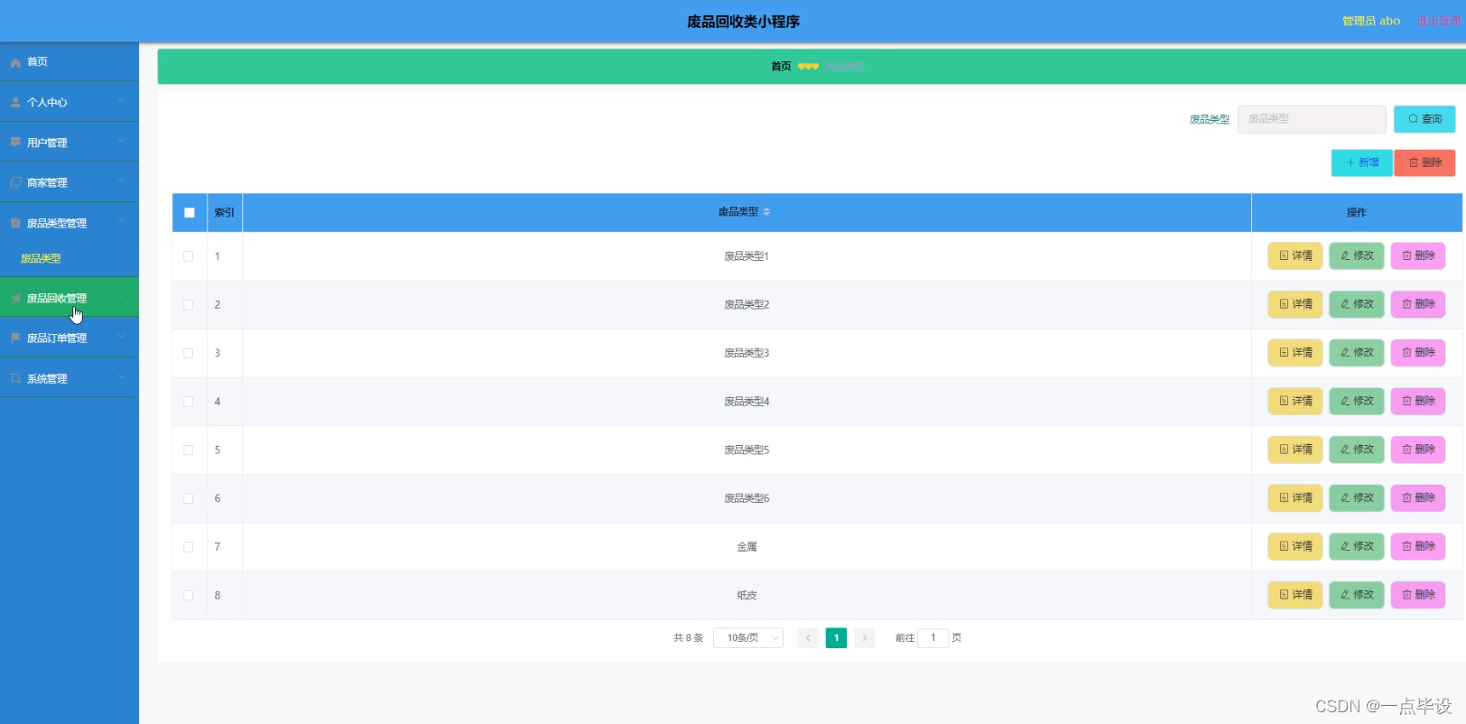Image resolution: width=1466 pixels, height=724 pixels.
Task: Click 首页 in the breadcrumb bar
Action: coord(781,67)
